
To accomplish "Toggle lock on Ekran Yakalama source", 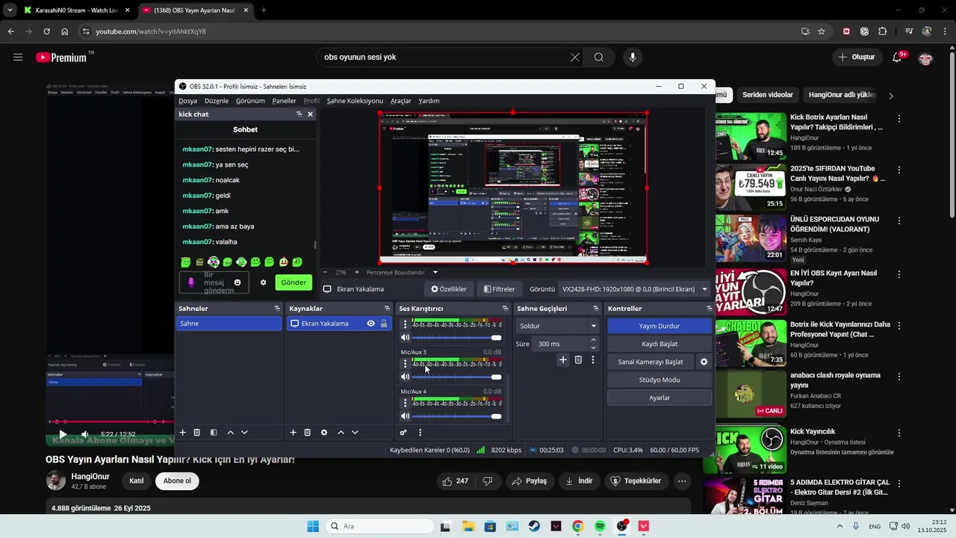I will tap(384, 324).
